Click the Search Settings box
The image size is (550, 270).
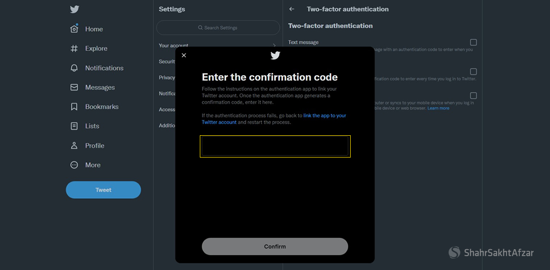[x=218, y=28]
